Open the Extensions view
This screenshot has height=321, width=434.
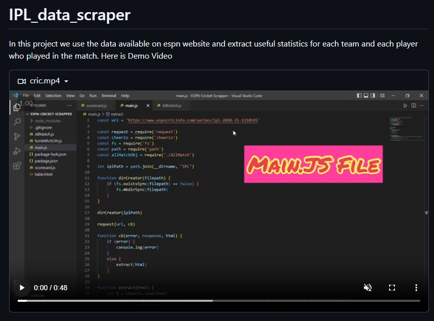coord(17,166)
